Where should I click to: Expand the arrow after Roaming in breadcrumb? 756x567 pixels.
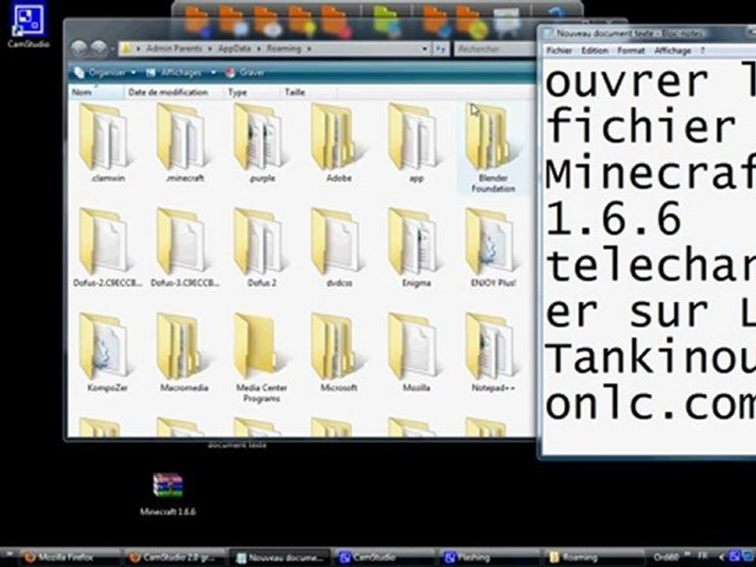(309, 49)
